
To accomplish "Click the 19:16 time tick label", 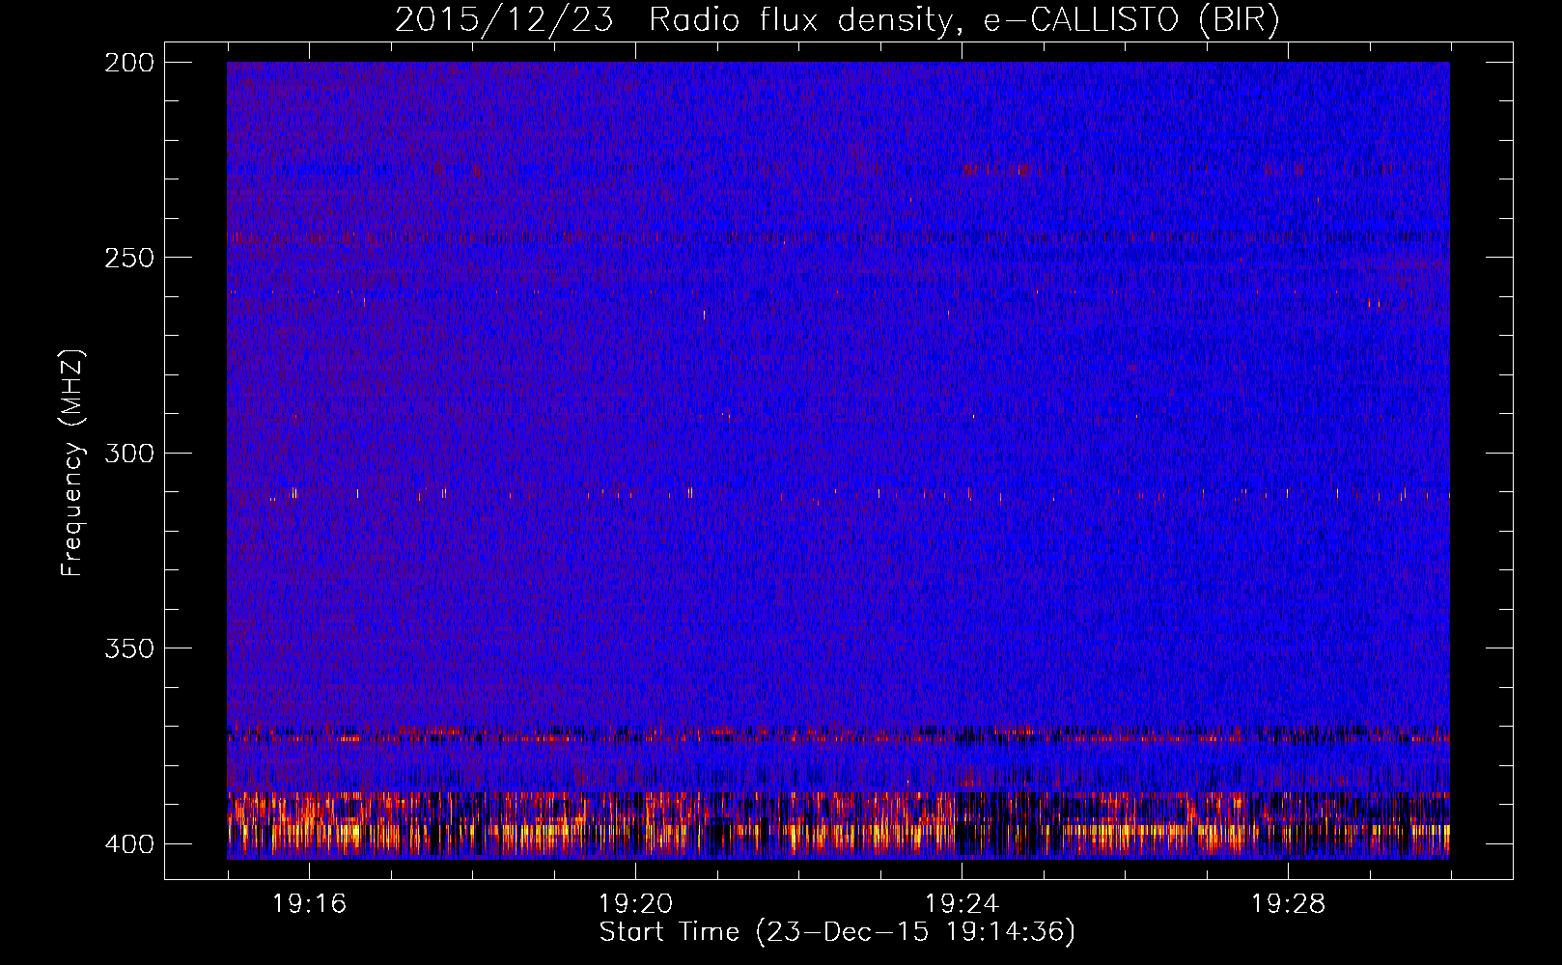I will click(x=309, y=904).
